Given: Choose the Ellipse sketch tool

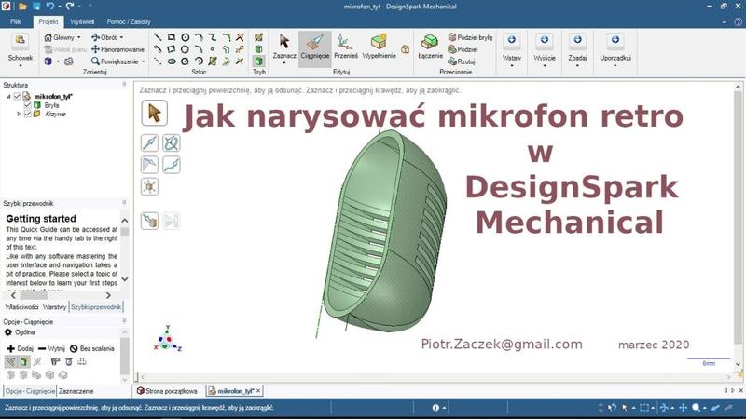Looking at the screenshot, I should [172, 61].
